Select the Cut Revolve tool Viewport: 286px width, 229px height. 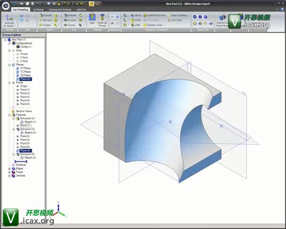70,20
